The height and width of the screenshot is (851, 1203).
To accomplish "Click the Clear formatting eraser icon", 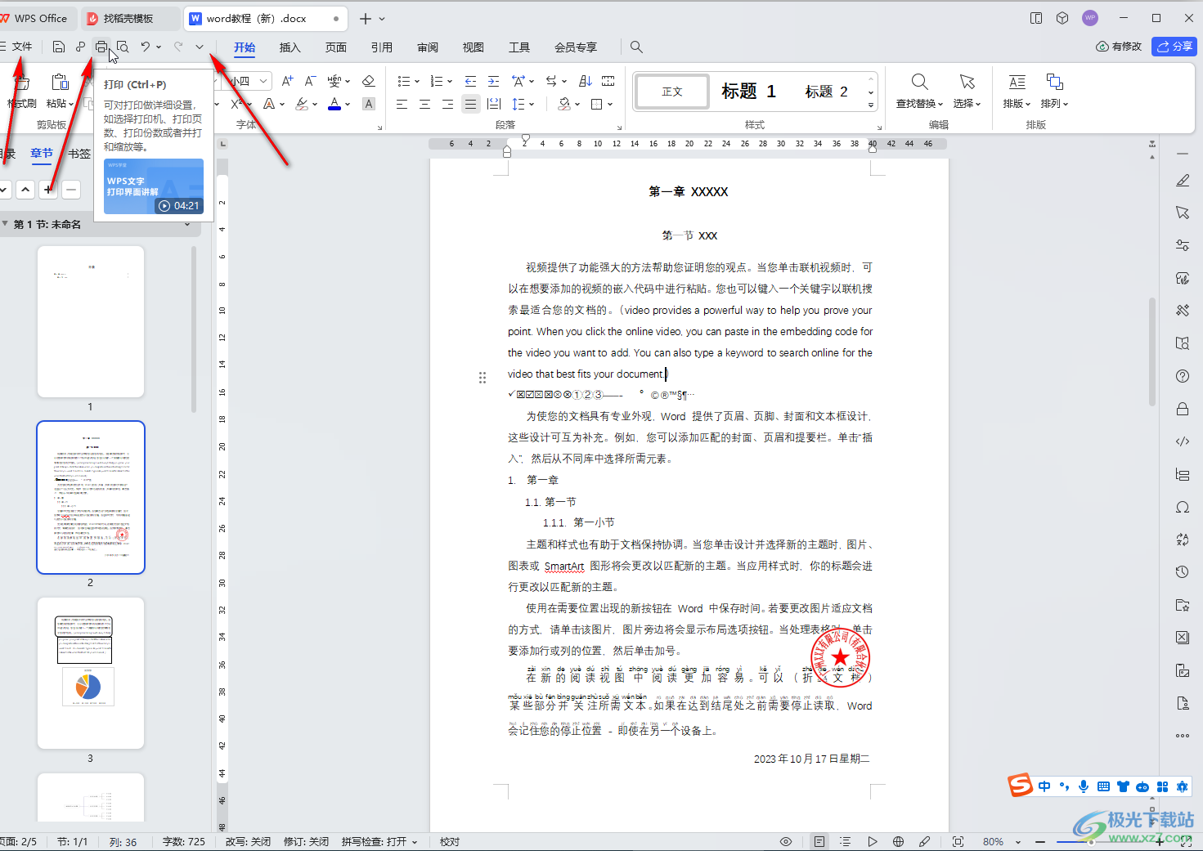I will click(369, 81).
